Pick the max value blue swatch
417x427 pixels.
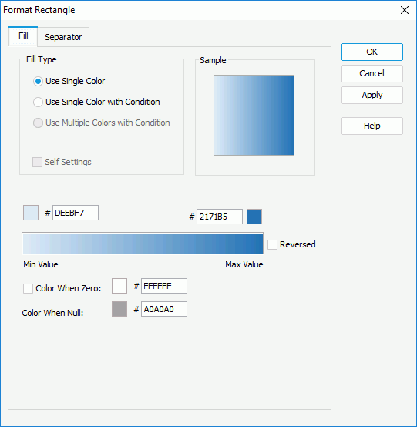[x=254, y=217]
